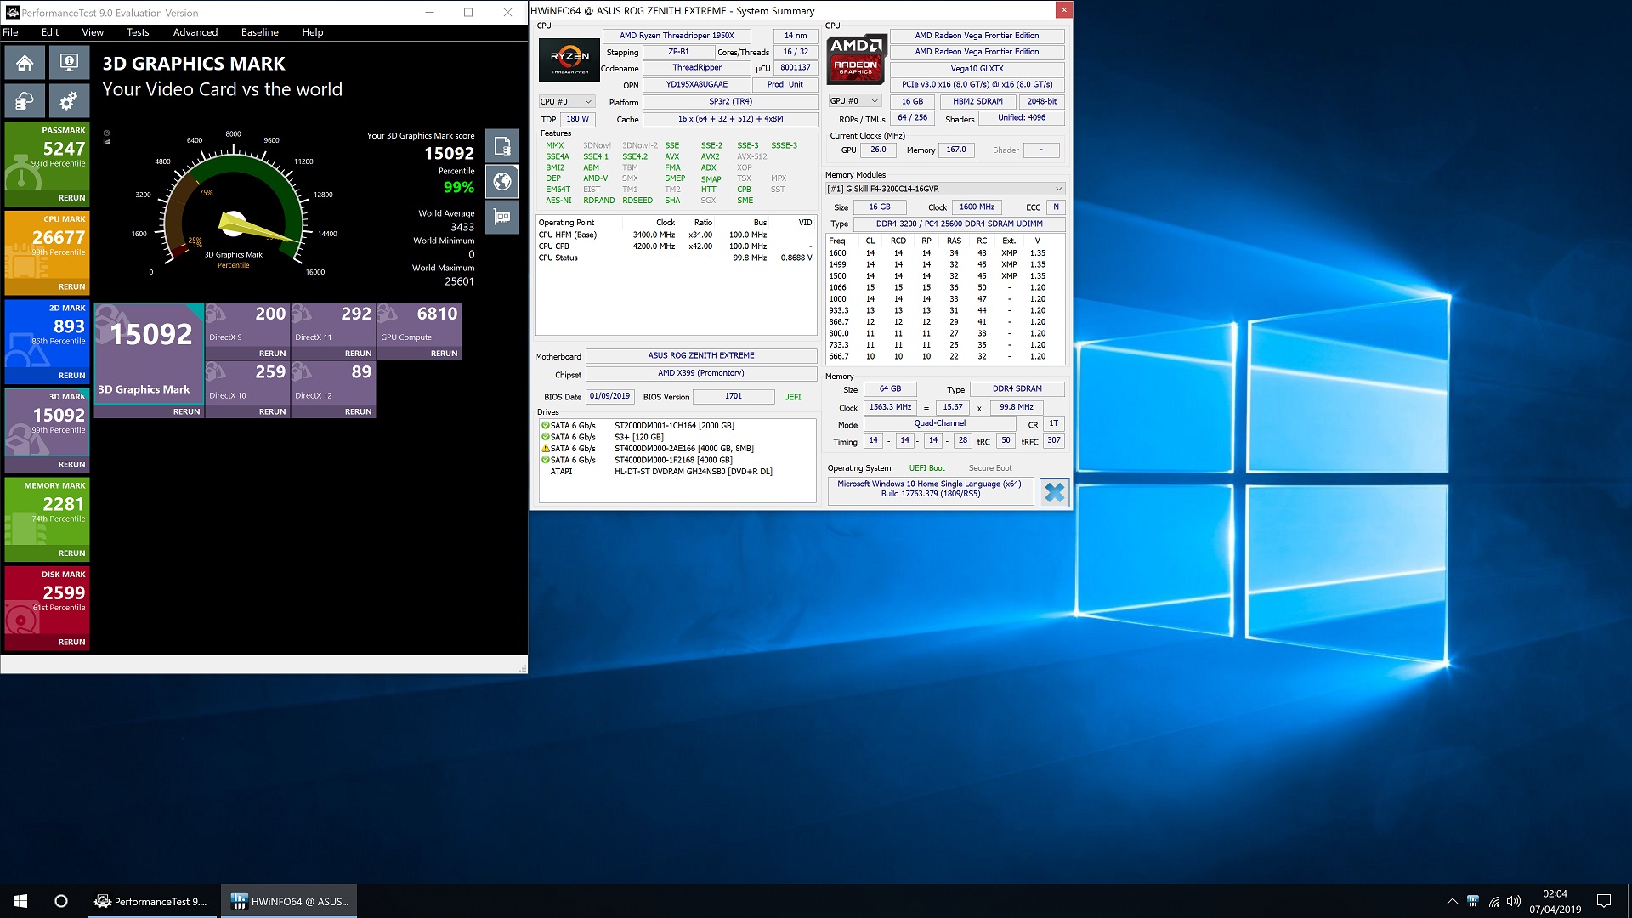Switch to HWiNFO64 in the taskbar
The width and height of the screenshot is (1632, 918).
click(289, 901)
